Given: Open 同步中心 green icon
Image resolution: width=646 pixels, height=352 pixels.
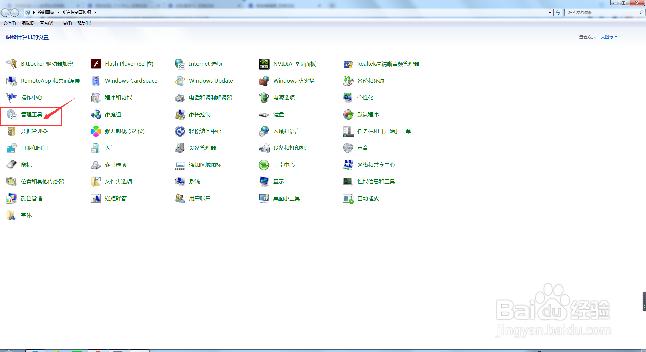Looking at the screenshot, I should tap(264, 165).
